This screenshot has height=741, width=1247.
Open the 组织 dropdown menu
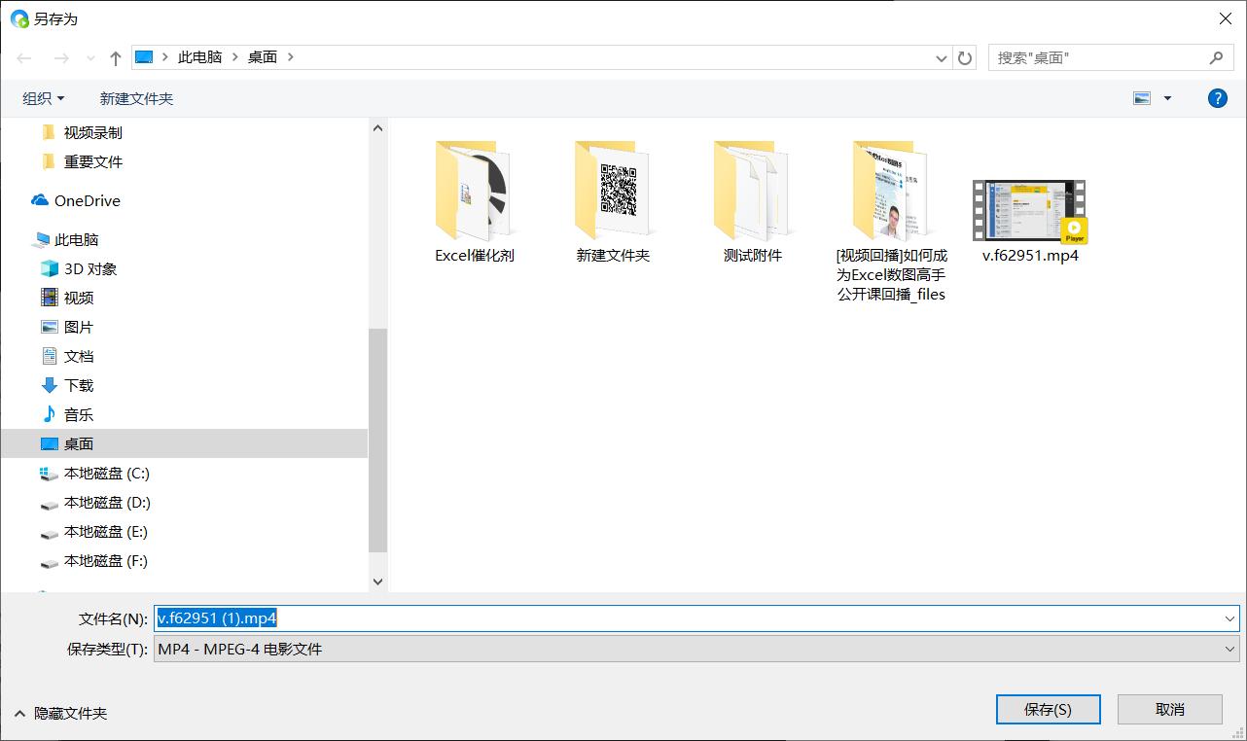(44, 97)
